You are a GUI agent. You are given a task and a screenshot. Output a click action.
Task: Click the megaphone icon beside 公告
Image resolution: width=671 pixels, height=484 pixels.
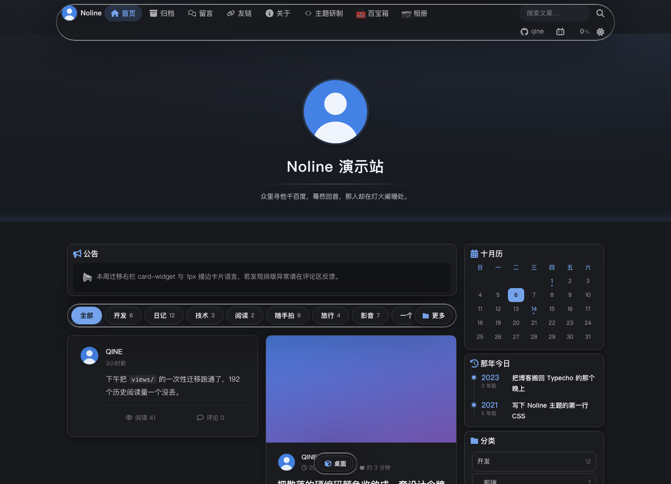tap(77, 254)
